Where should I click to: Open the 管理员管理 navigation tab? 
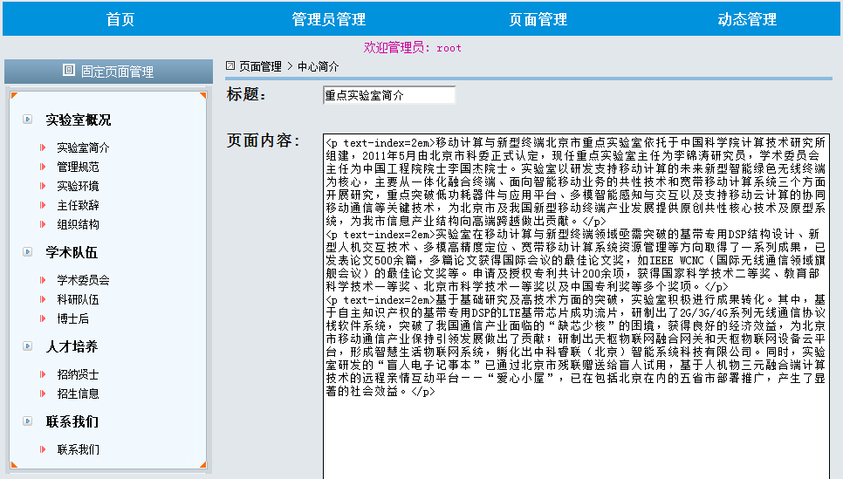click(328, 19)
